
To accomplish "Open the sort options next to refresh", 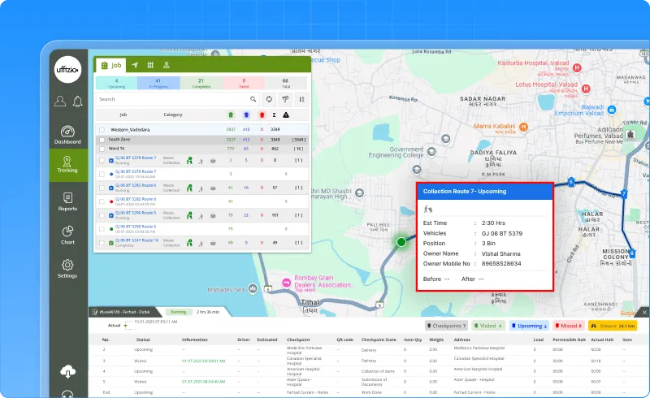I will click(x=301, y=99).
